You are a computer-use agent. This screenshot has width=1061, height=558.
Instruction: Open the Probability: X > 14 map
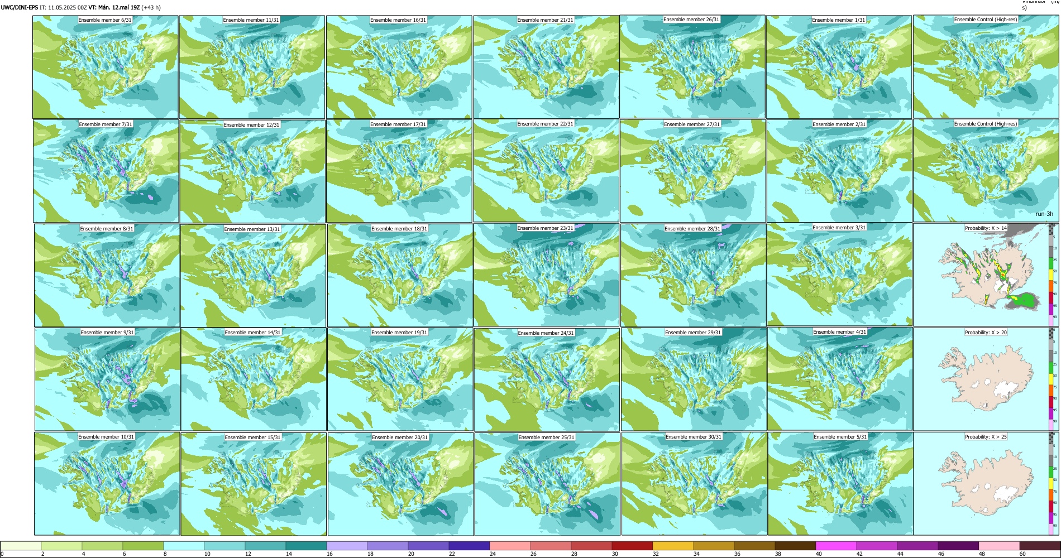coord(986,275)
